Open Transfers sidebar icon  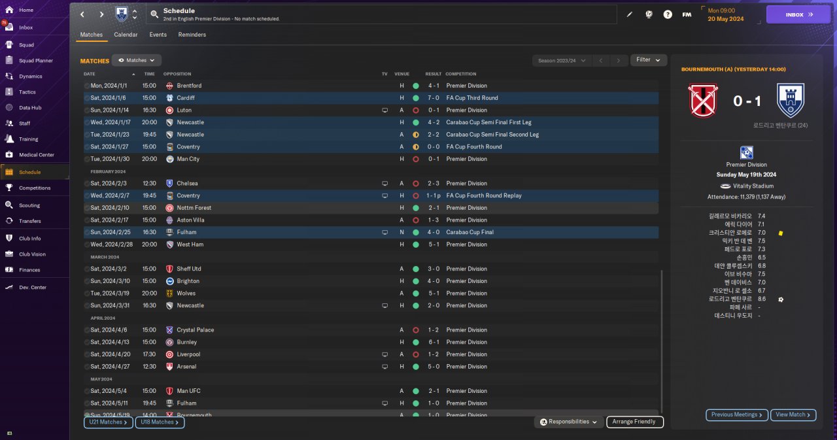click(x=9, y=221)
